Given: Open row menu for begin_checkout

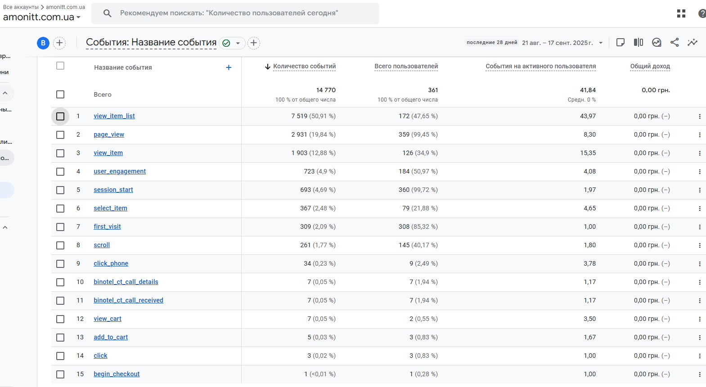Looking at the screenshot, I should [x=700, y=374].
